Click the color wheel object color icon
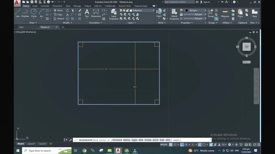 pos(181,11)
